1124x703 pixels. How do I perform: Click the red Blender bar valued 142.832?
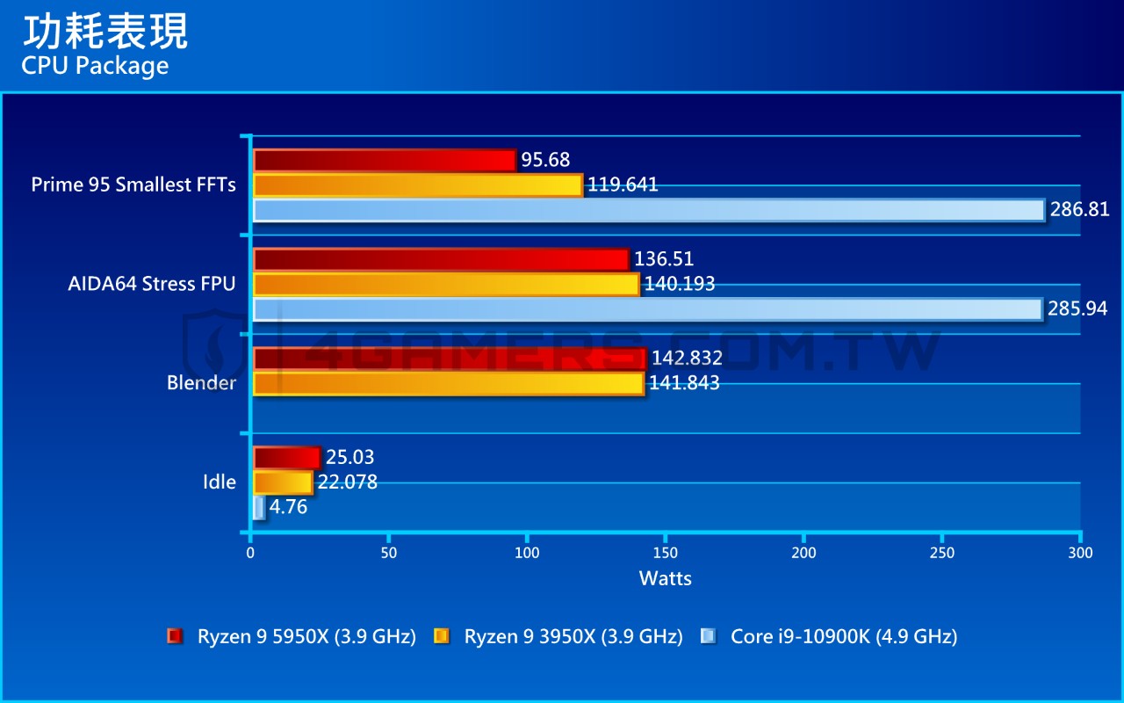450,359
